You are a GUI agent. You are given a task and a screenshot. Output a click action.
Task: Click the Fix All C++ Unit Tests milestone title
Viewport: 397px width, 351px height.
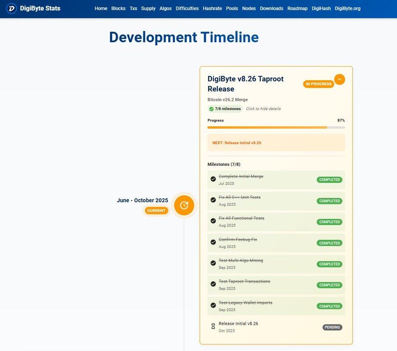coord(239,197)
